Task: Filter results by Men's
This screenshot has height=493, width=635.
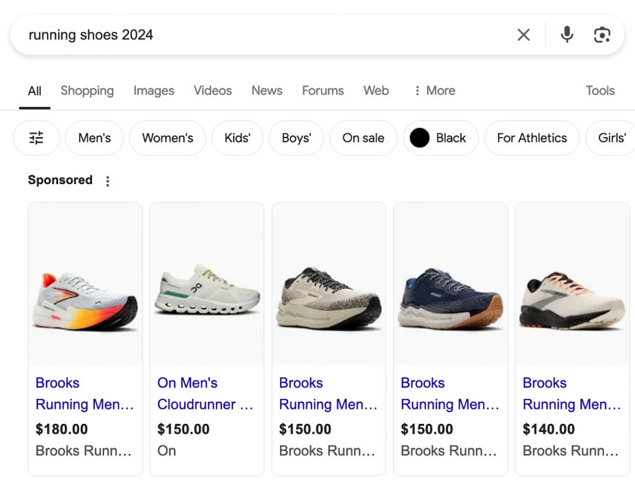Action: pyautogui.click(x=94, y=138)
